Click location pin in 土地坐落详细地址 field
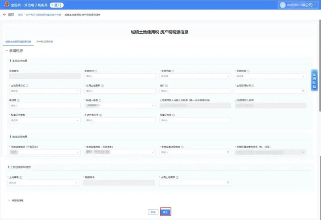This screenshot has height=220, width=321. (x=228, y=152)
